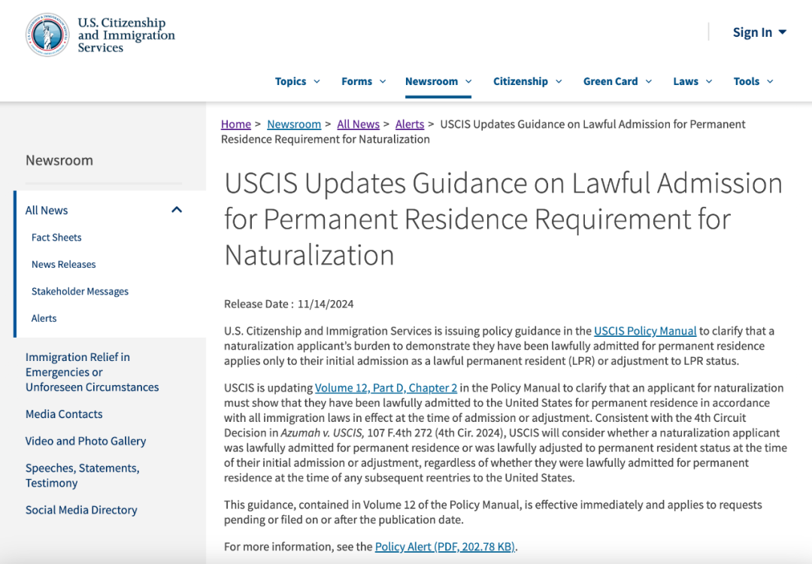
Task: Follow the USCIS Policy Manual link
Action: click(x=645, y=331)
